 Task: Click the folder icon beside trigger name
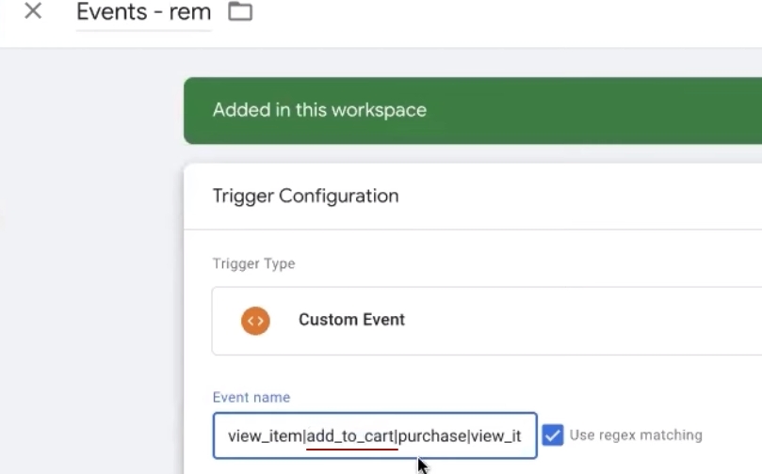(x=240, y=12)
